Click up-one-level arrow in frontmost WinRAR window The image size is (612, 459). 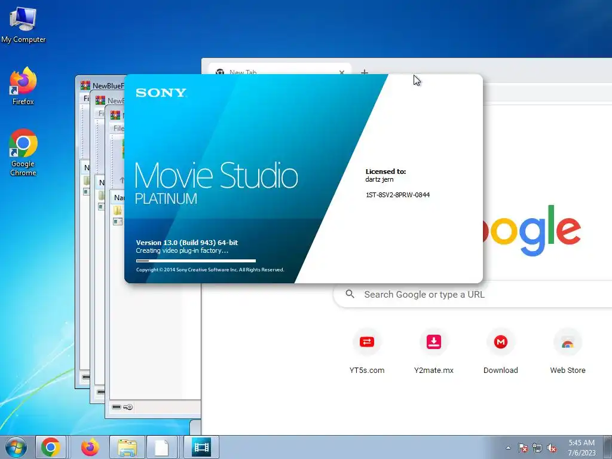pyautogui.click(x=122, y=180)
